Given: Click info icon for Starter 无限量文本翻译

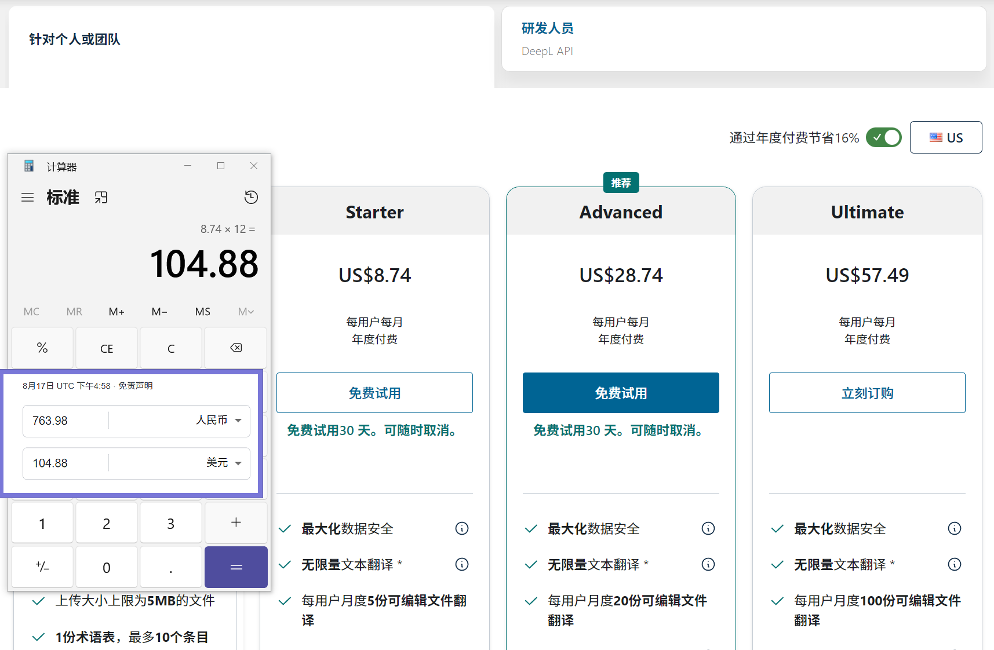Looking at the screenshot, I should tap(462, 564).
